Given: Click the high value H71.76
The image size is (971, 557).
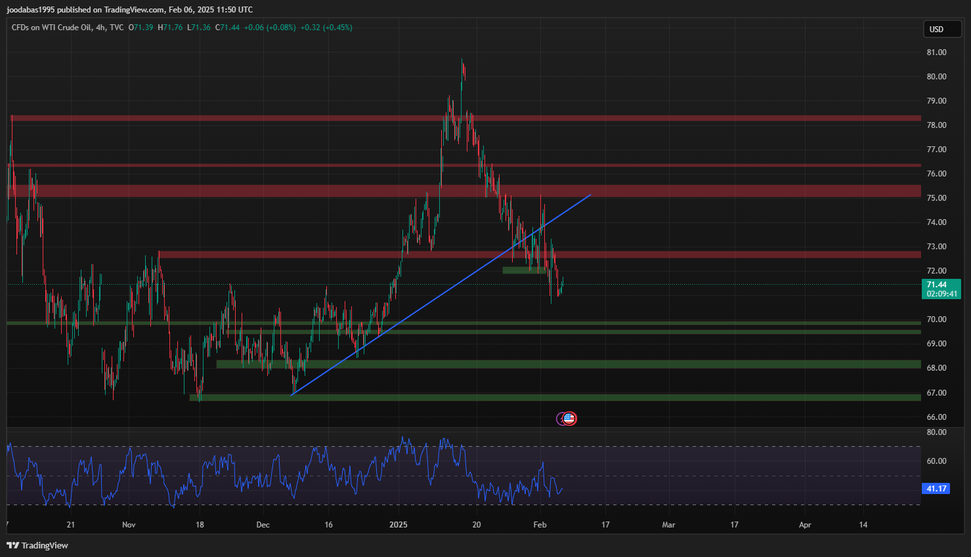Looking at the screenshot, I should (x=170, y=28).
